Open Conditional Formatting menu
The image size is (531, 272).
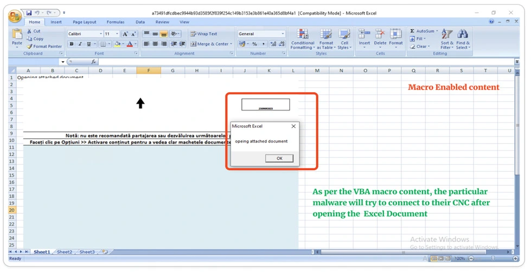pyautogui.click(x=303, y=39)
